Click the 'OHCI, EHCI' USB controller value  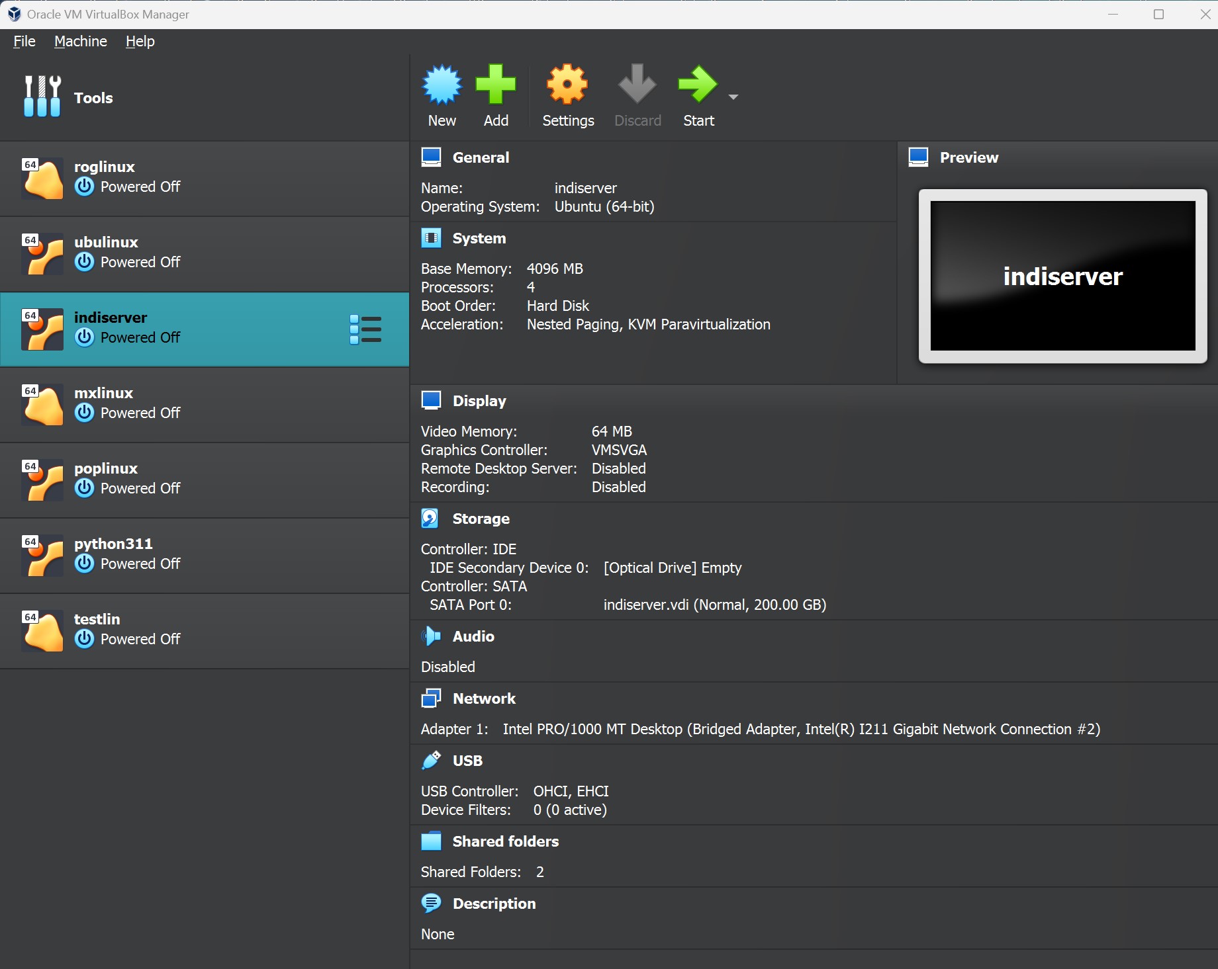571,791
